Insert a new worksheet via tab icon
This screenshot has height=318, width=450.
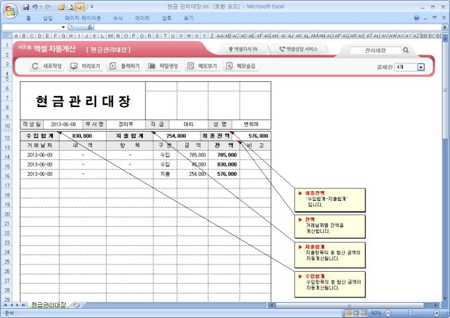pyautogui.click(x=76, y=305)
